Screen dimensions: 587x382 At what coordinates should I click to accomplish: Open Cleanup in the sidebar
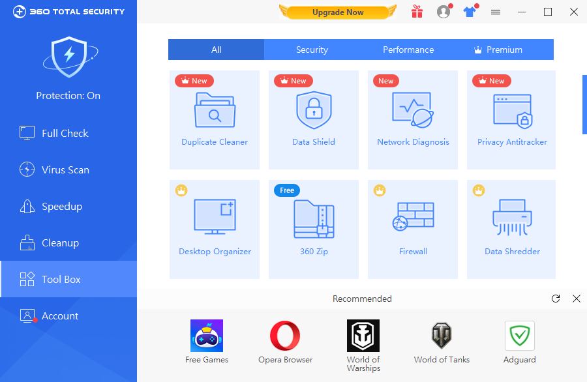click(x=68, y=242)
